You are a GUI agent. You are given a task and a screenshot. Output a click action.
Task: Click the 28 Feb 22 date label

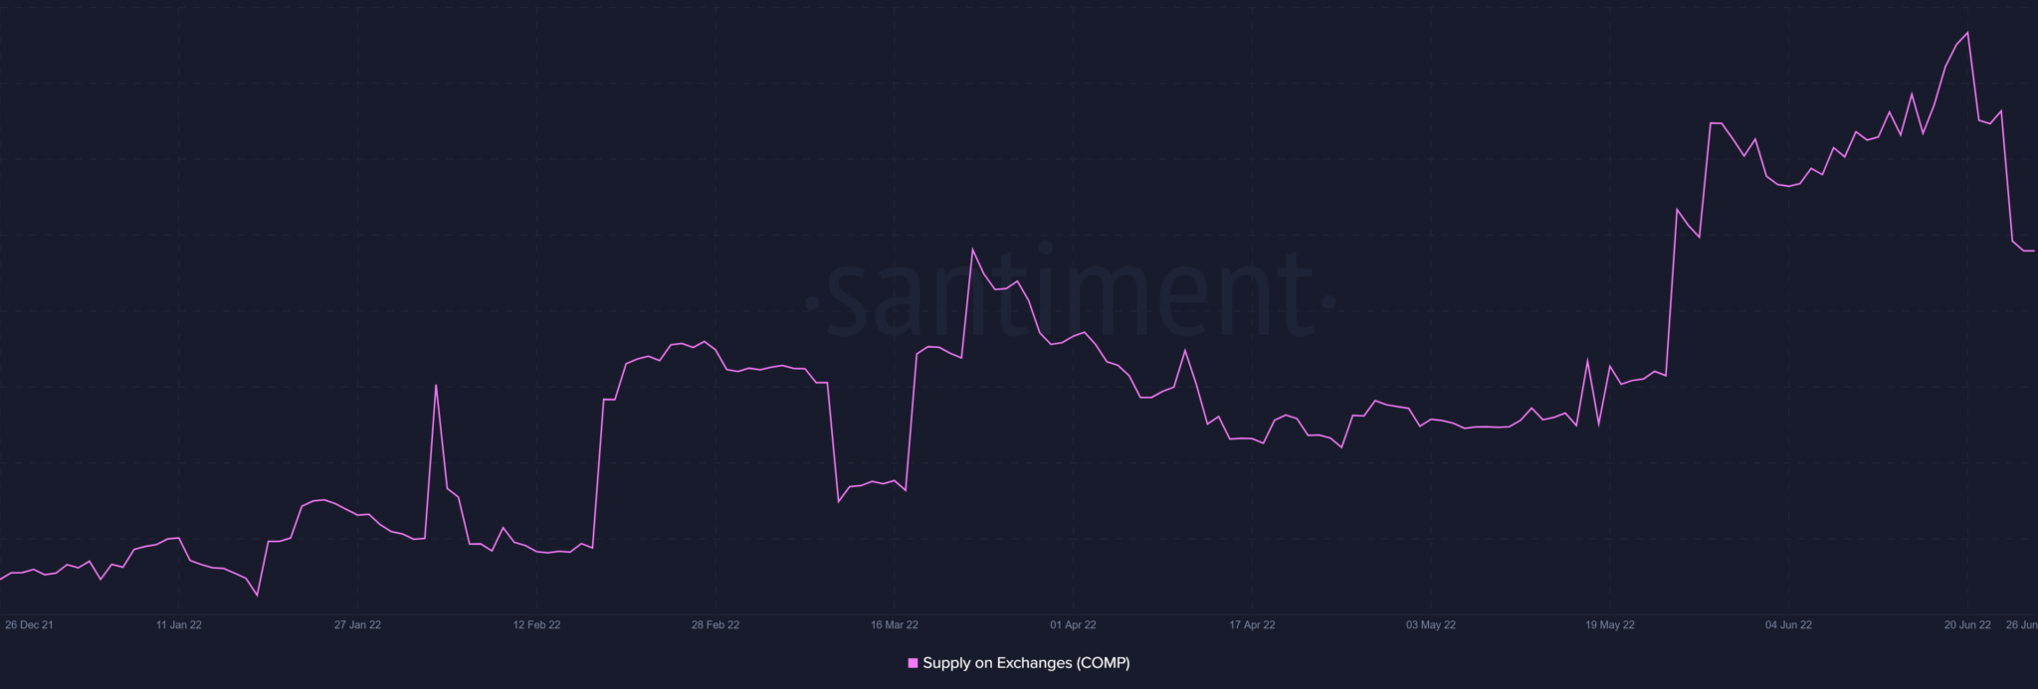(x=715, y=625)
